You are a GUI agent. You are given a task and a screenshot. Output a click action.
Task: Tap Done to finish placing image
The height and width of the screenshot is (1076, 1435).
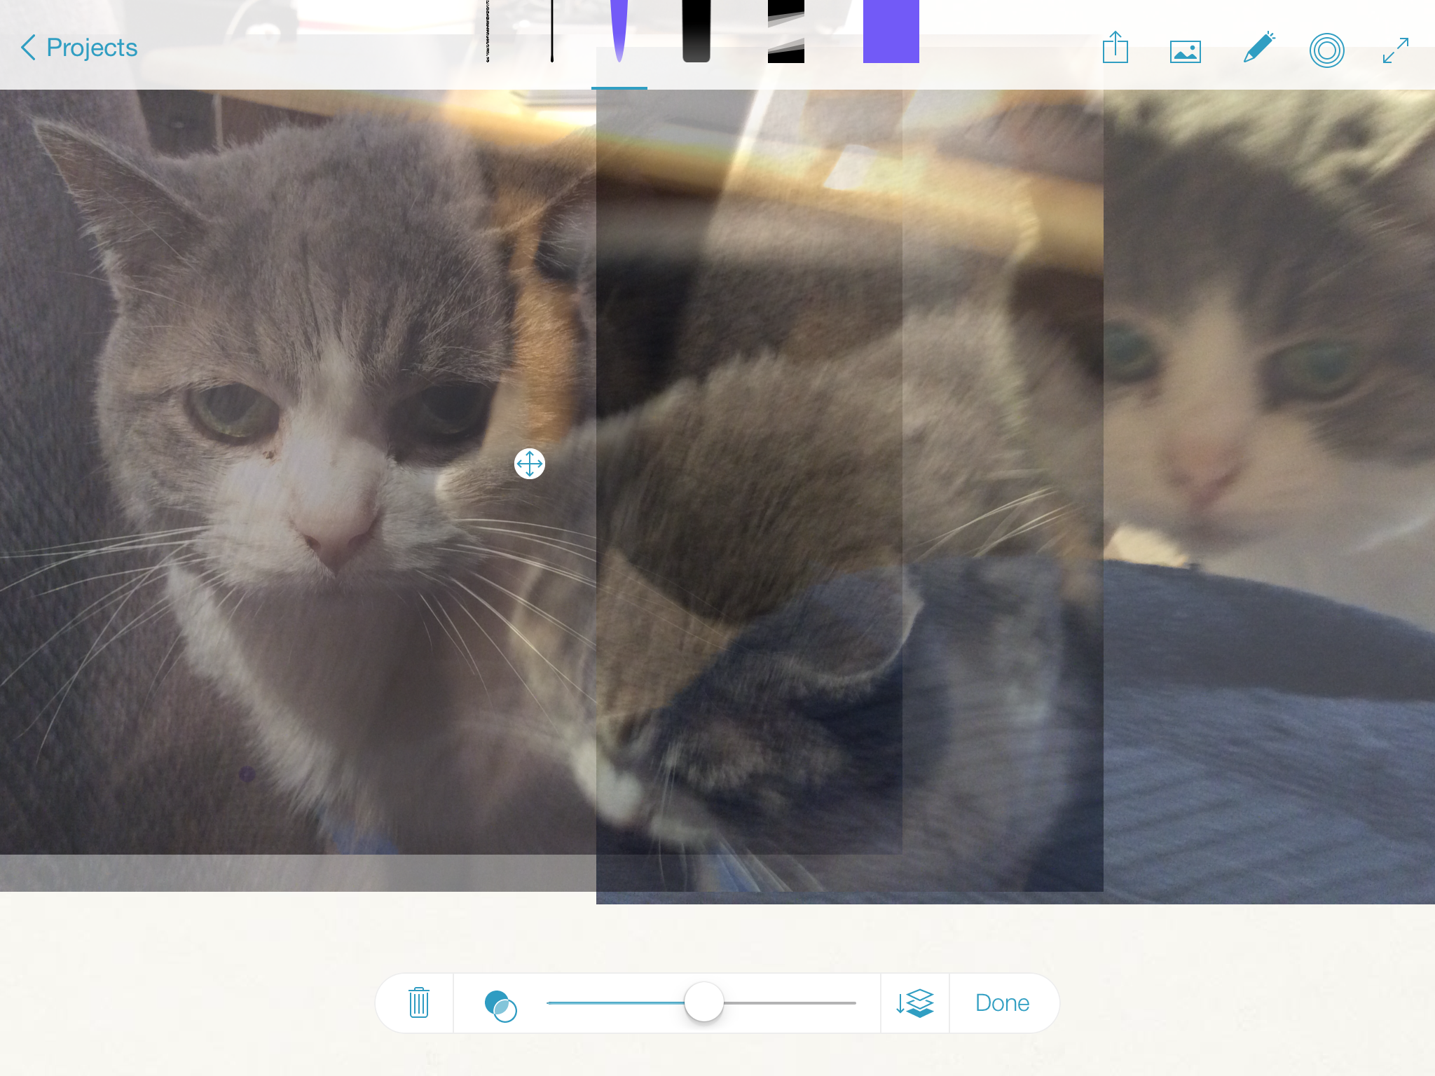(x=1002, y=1003)
